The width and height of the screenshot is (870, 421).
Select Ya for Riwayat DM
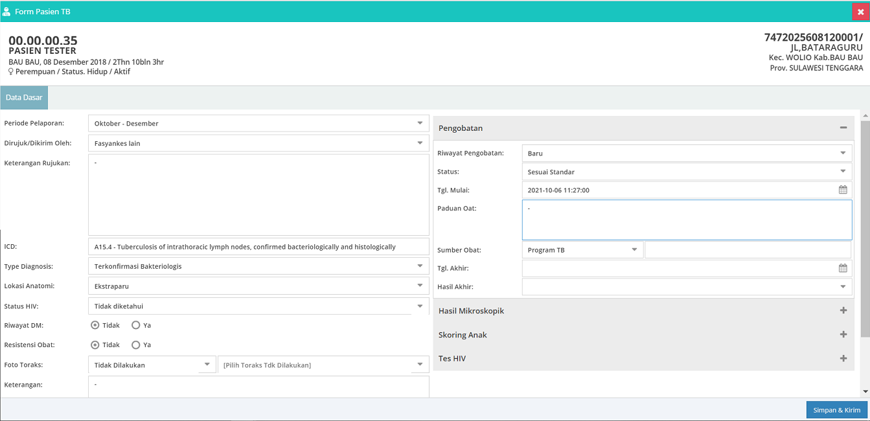click(x=136, y=325)
